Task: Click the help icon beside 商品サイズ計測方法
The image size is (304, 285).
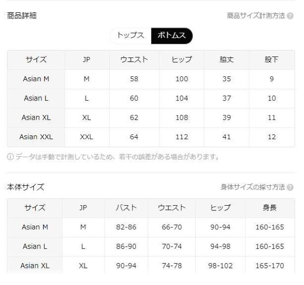Action: [x=290, y=16]
